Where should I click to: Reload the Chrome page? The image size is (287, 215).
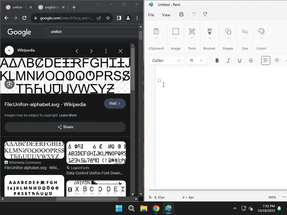(24, 18)
